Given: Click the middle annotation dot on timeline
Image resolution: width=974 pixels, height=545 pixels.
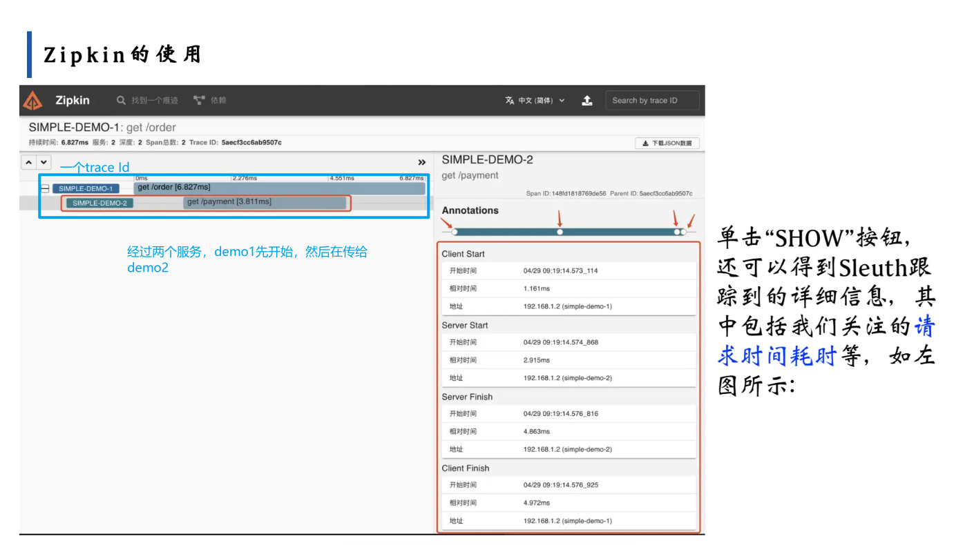Looking at the screenshot, I should click(560, 232).
